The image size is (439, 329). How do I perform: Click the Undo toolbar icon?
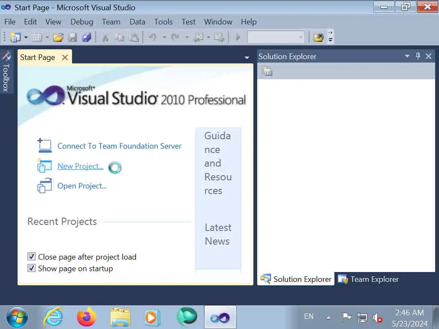tap(152, 37)
